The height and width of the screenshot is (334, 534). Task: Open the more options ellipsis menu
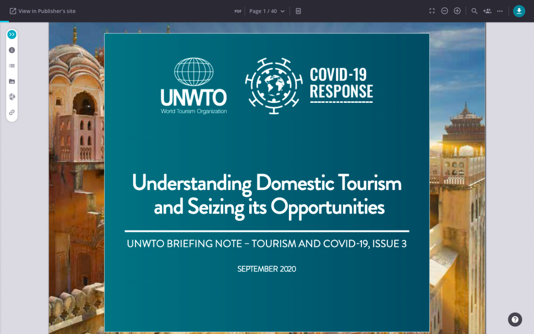pyautogui.click(x=500, y=11)
